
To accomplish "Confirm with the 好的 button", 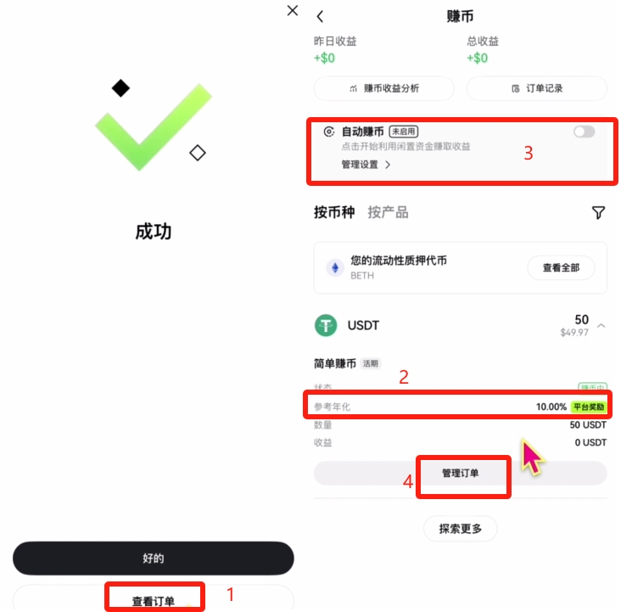I will [x=154, y=559].
